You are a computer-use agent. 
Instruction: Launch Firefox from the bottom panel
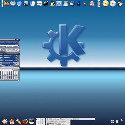(25, 121)
